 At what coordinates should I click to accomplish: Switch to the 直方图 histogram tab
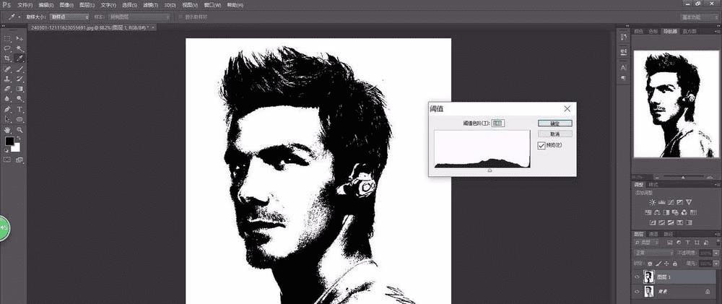coord(689,31)
